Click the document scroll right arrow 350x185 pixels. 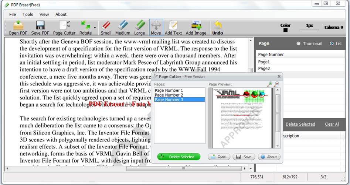click(x=245, y=168)
